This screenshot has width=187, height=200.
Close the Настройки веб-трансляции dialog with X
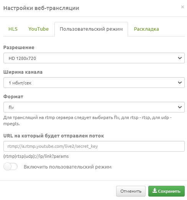[x=182, y=7]
